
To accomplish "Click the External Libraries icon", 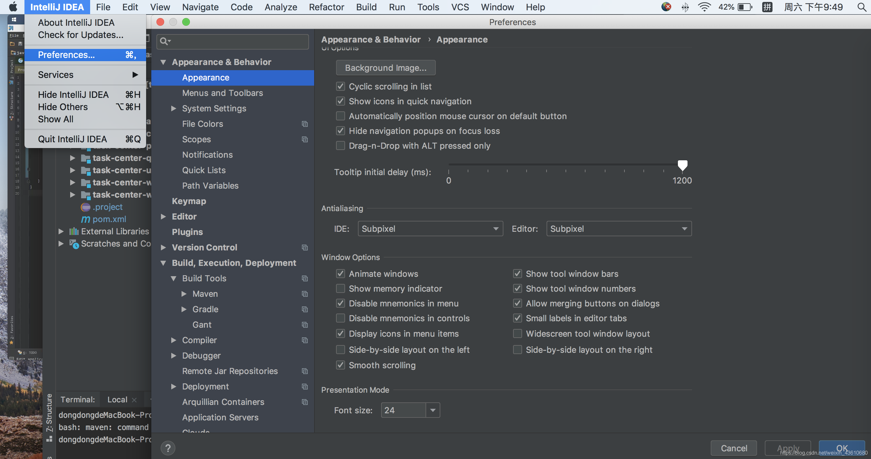I will [74, 231].
